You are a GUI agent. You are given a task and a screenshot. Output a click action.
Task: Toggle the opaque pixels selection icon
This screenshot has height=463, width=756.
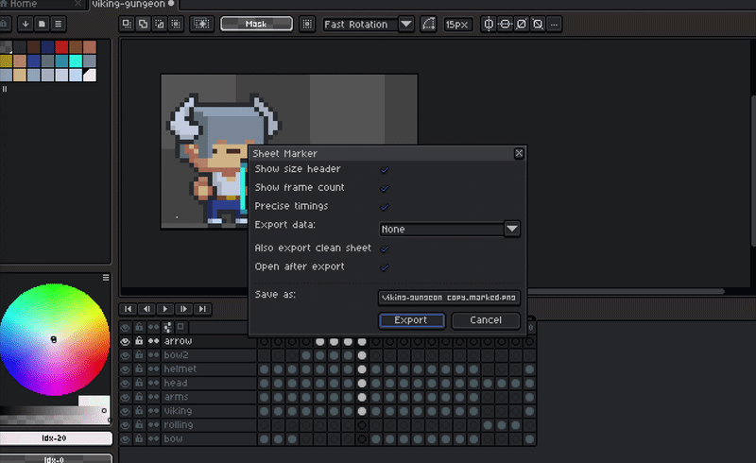(x=201, y=24)
